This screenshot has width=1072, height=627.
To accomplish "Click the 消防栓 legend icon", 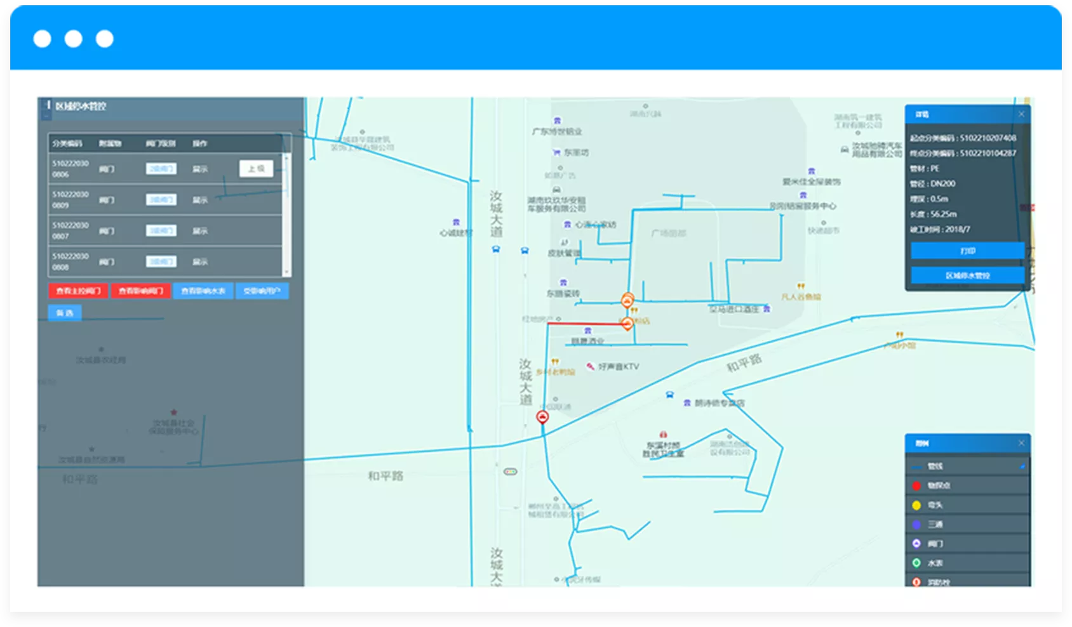I will [x=916, y=581].
